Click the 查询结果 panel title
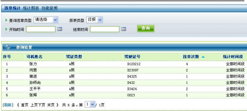247x111 pixels. 24,47
